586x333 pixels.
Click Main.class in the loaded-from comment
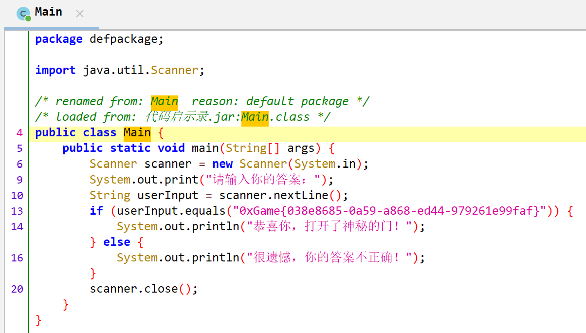[275, 117]
